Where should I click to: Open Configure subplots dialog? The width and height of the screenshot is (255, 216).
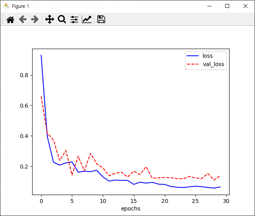click(74, 19)
